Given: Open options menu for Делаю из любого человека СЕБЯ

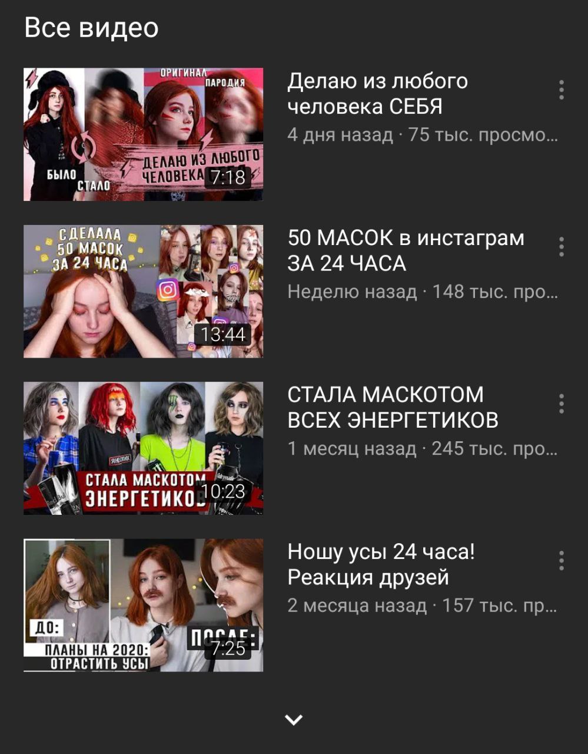Looking at the screenshot, I should [561, 90].
